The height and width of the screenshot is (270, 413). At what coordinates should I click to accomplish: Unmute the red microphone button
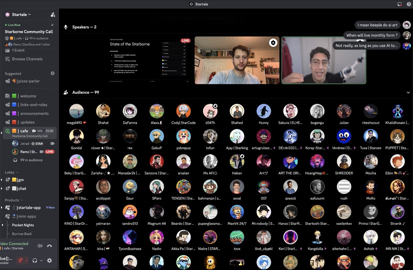click(x=21, y=260)
